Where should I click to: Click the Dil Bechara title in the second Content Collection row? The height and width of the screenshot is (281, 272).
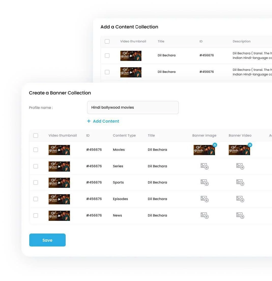(167, 72)
